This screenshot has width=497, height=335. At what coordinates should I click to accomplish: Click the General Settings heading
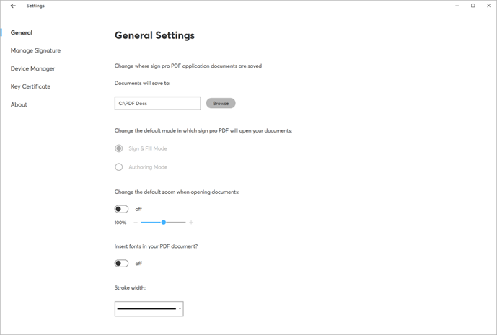154,35
